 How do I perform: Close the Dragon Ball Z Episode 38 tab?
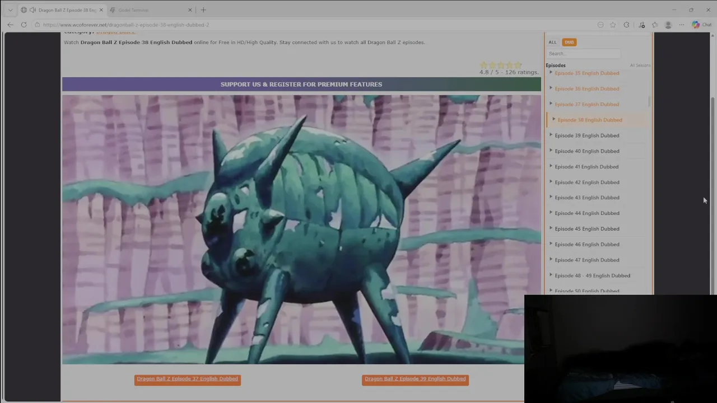pyautogui.click(x=101, y=10)
